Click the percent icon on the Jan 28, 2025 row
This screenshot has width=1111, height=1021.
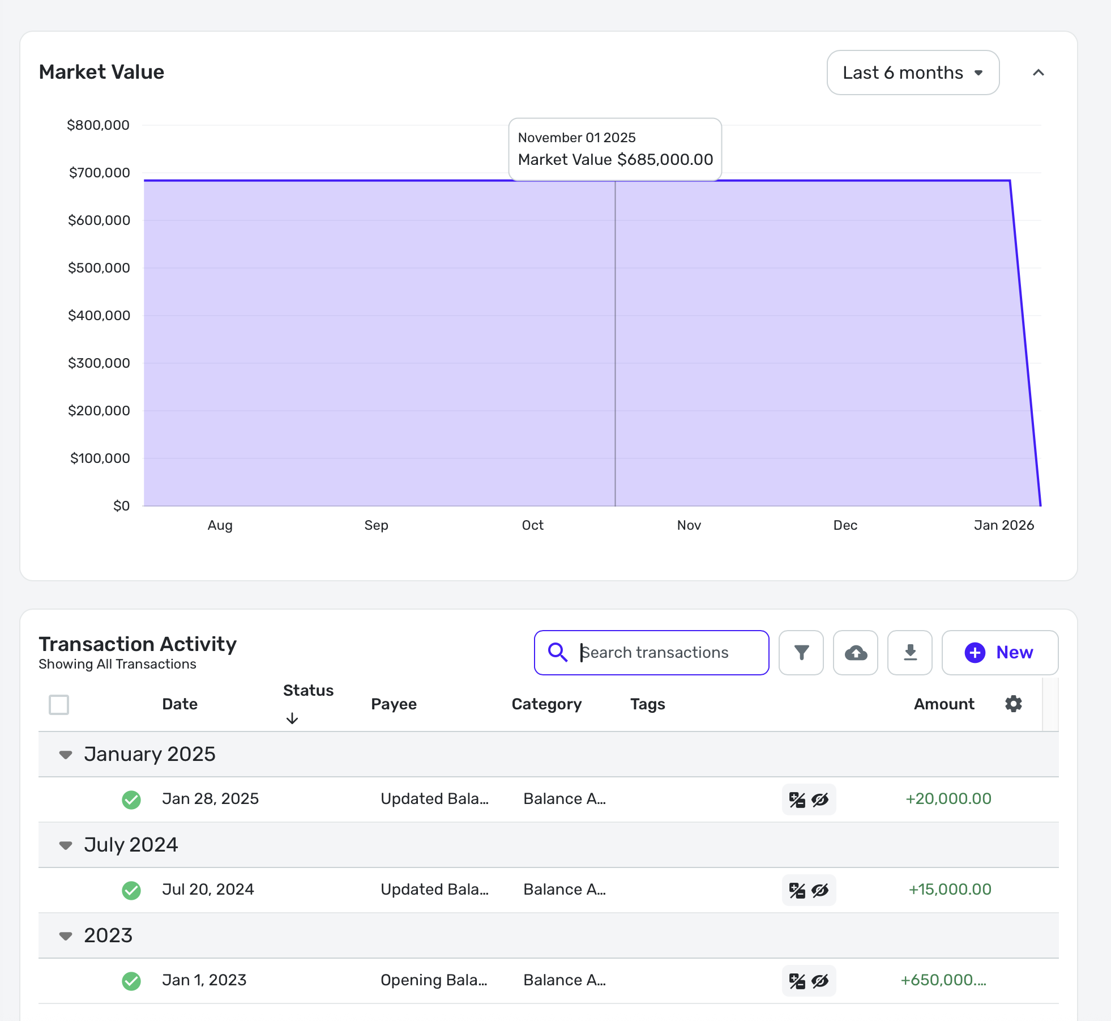(797, 799)
